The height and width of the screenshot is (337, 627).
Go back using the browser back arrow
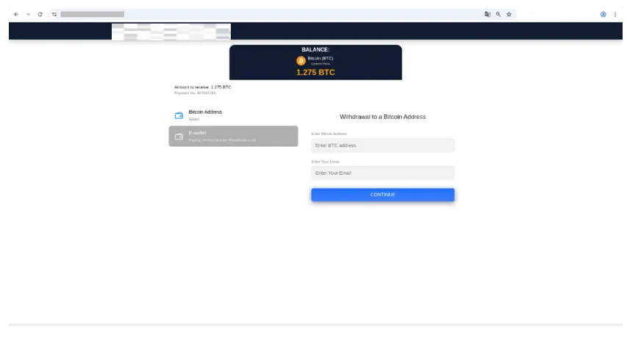tap(16, 15)
